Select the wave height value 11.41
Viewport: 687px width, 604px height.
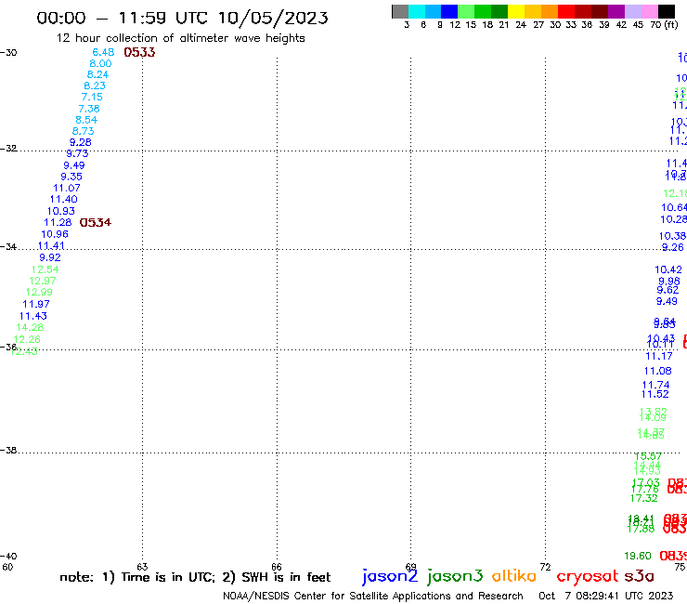[x=51, y=245]
